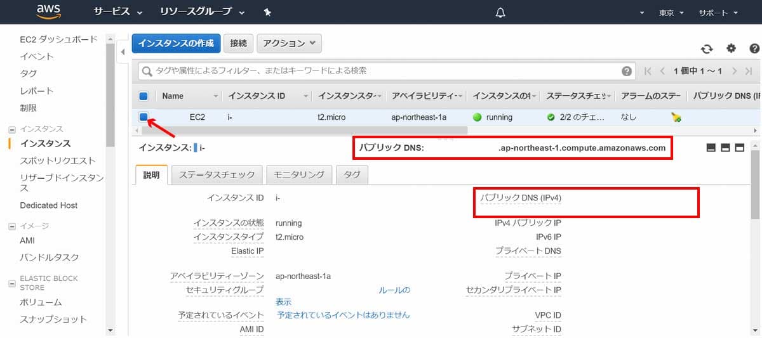The image size is (762, 338).
Task: Open 制限 in sidebar
Action: click(x=29, y=108)
